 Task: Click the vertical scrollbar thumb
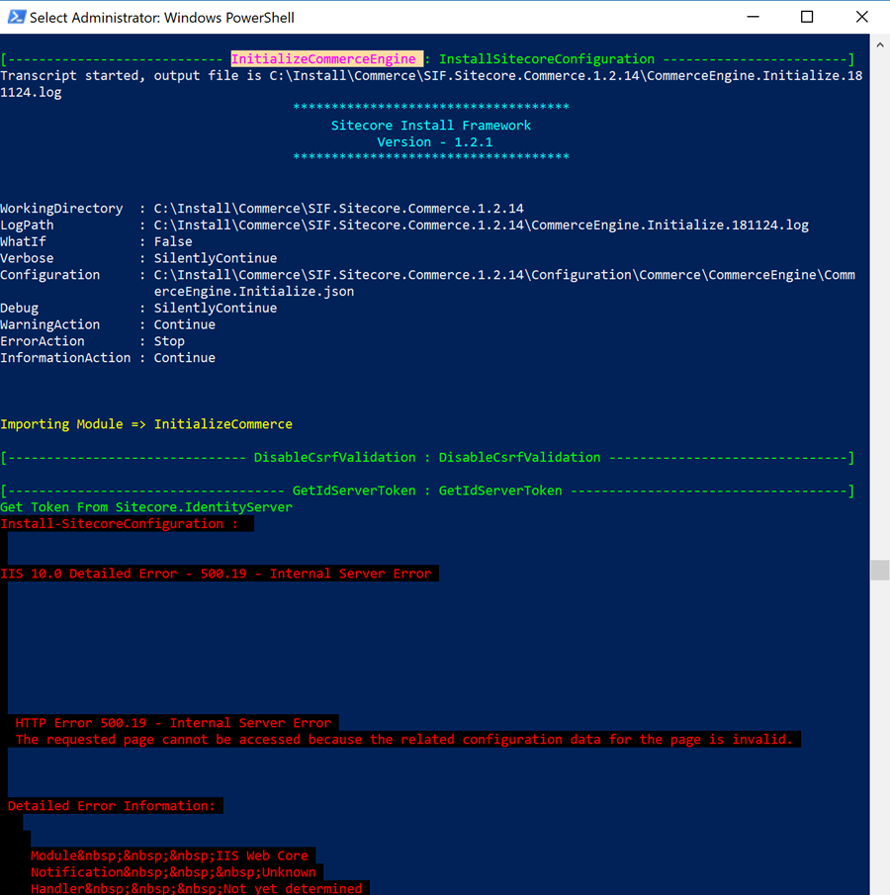[x=880, y=570]
